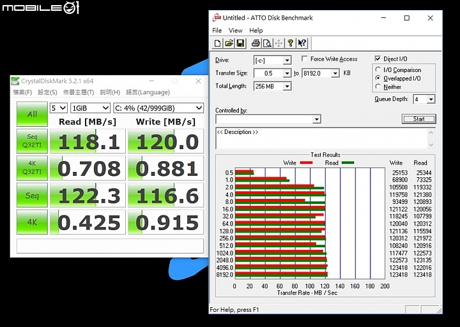Image resolution: width=460 pixels, height=327 pixels.
Task: Open the 檔案(F) menu in CrystalDiskMark
Action: [x=22, y=92]
